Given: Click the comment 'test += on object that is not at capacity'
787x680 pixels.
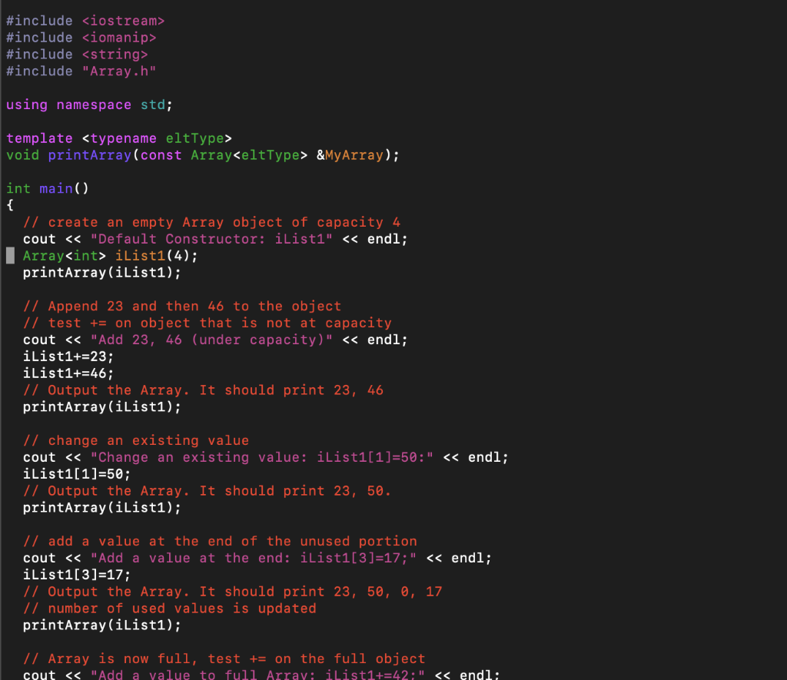Looking at the screenshot, I should (208, 323).
